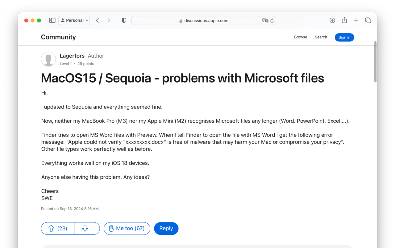Open the Lagerfors author profile link
This screenshot has height=248, width=395.
[72, 56]
